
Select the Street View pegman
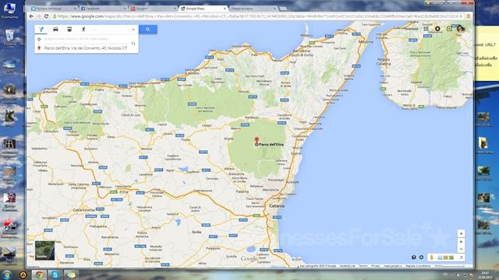[x=431, y=257]
